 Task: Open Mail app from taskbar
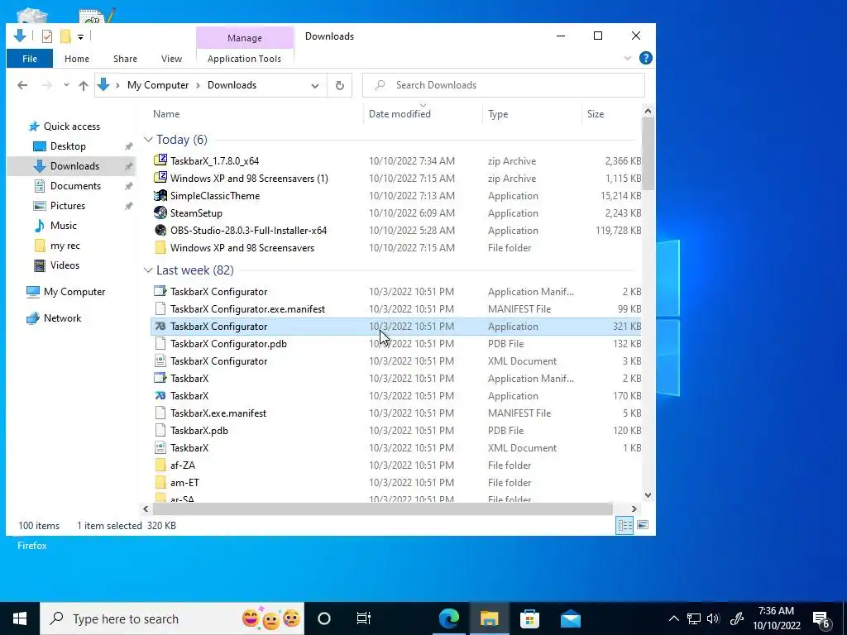click(x=571, y=618)
